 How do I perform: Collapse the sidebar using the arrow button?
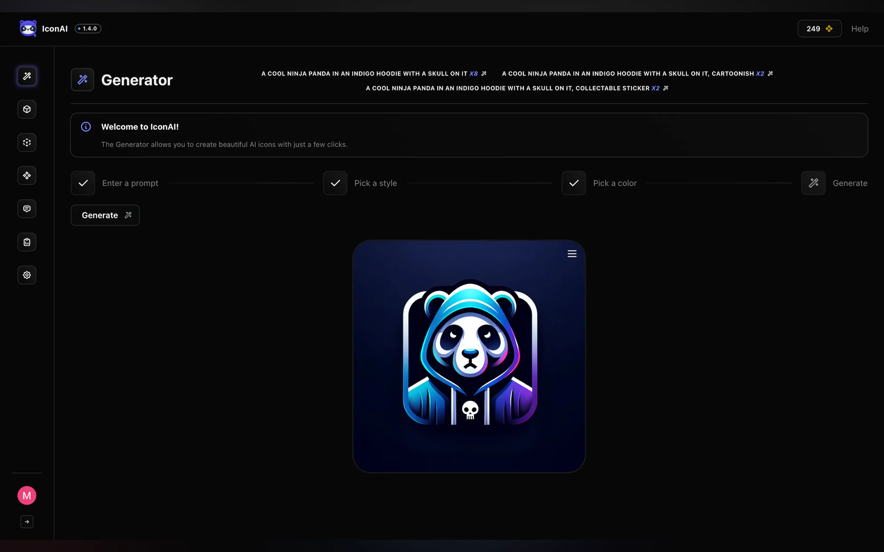26,522
